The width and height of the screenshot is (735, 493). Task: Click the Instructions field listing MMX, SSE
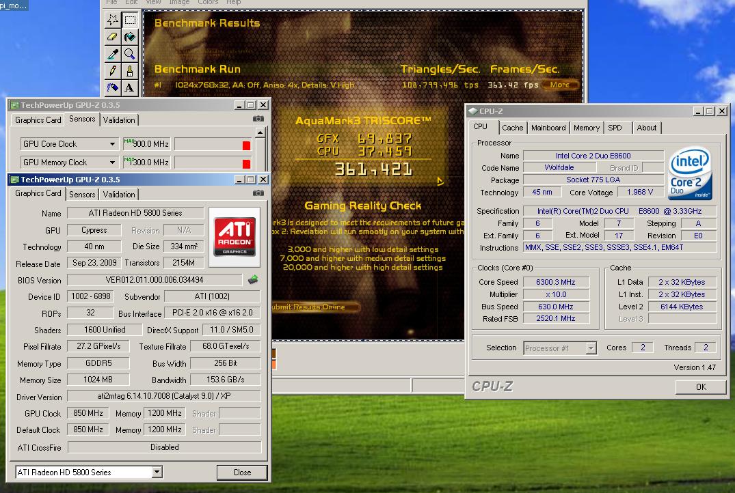pyautogui.click(x=619, y=247)
